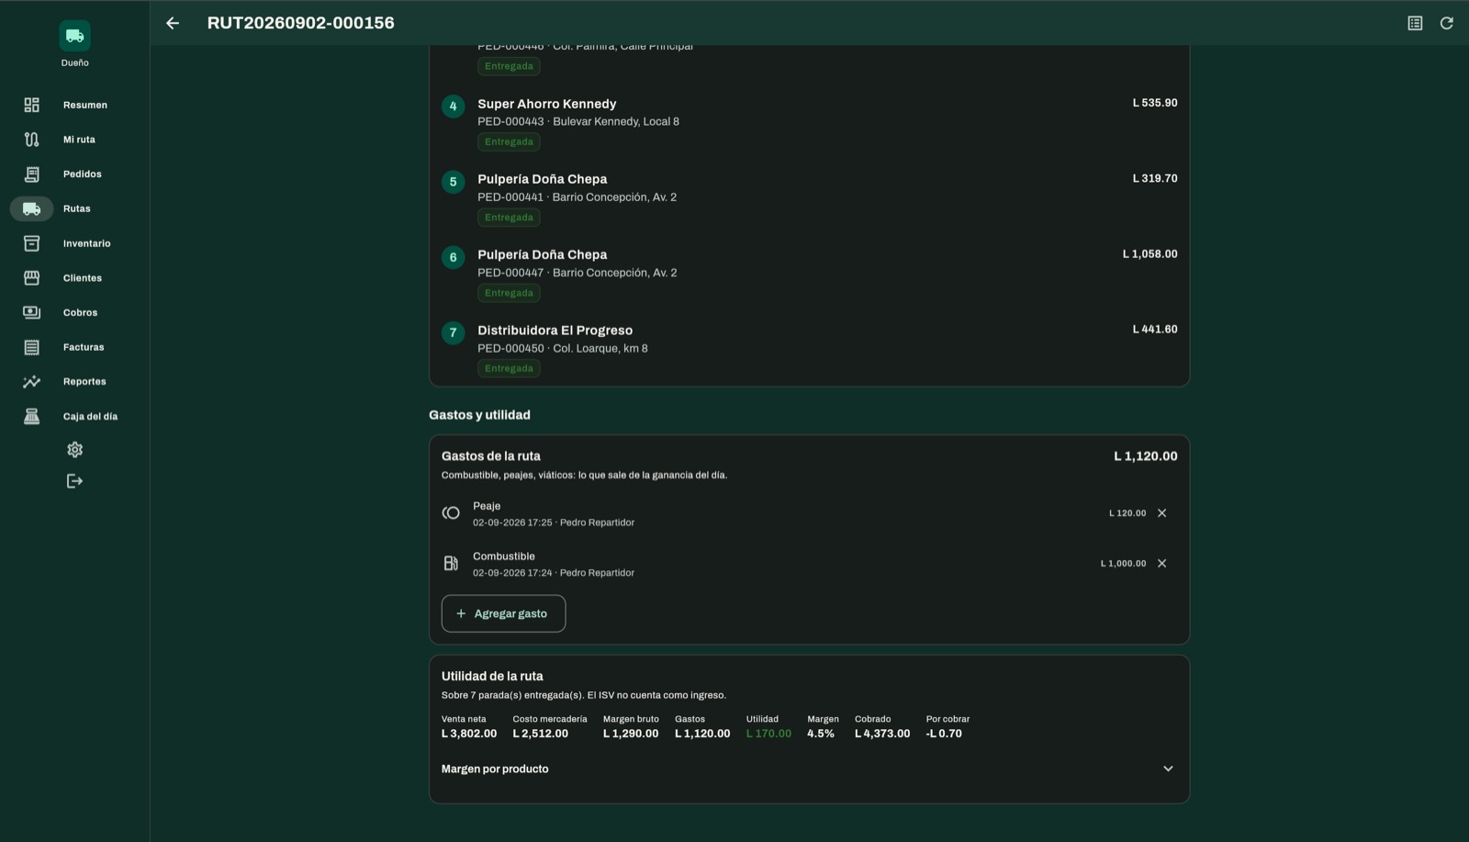Open settings gear icon in sidebar

click(x=75, y=450)
